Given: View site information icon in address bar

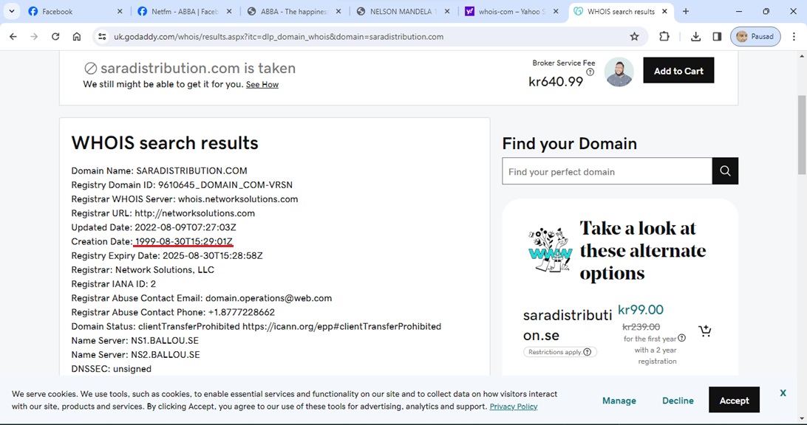Looking at the screenshot, I should (103, 36).
